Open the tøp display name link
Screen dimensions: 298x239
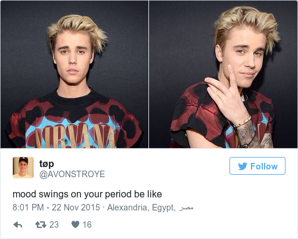46,164
